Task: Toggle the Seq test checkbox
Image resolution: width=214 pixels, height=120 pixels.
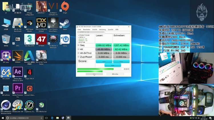Action: pos(78,45)
